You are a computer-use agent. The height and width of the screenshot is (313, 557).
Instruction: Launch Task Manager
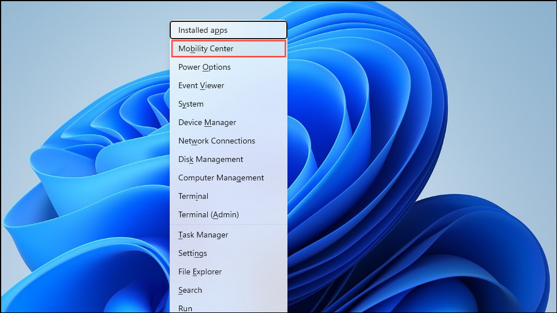[x=229, y=235]
